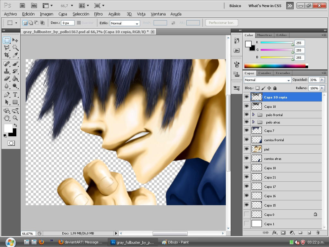
Task: Hide the Capa 10 layer
Action: [247, 106]
